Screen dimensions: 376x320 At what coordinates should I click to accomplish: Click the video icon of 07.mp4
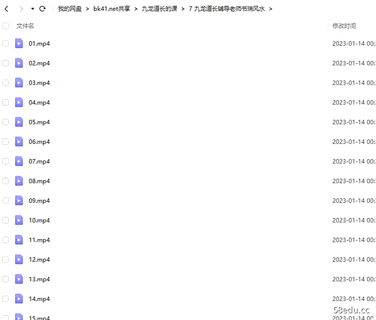19,161
